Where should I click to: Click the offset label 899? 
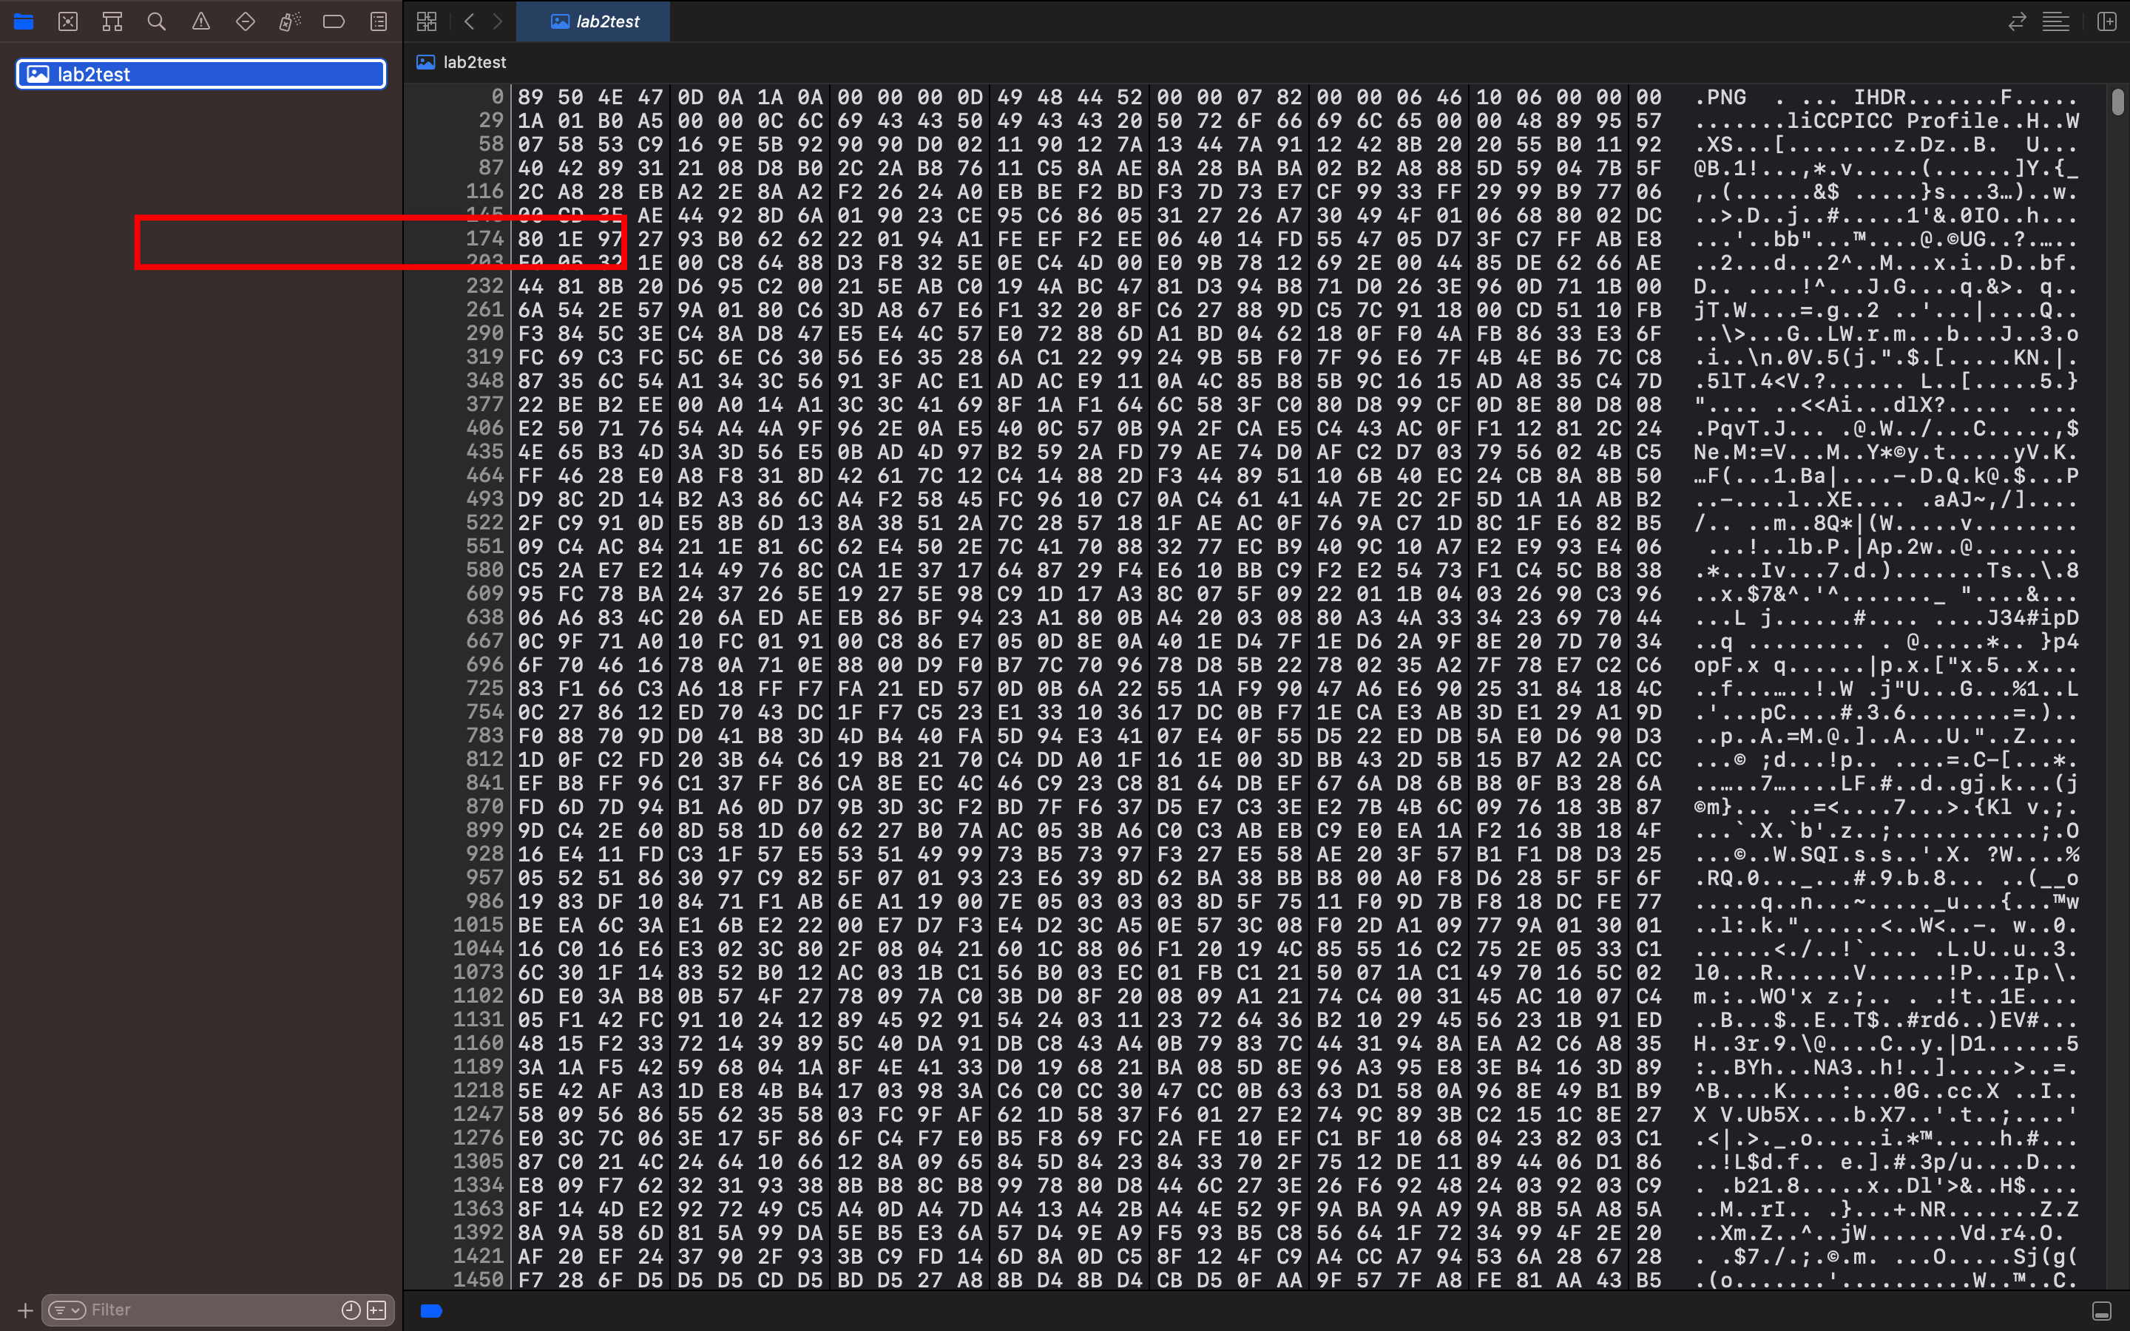(485, 830)
